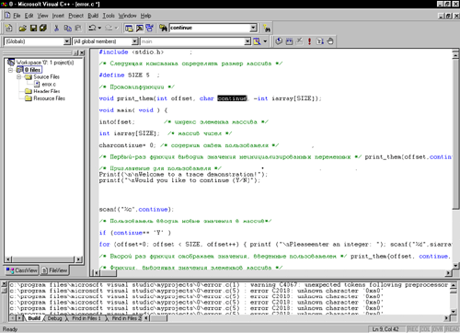The image size is (460, 333).
Task: Click the Compile icon in build toolbar
Action: tap(279, 41)
